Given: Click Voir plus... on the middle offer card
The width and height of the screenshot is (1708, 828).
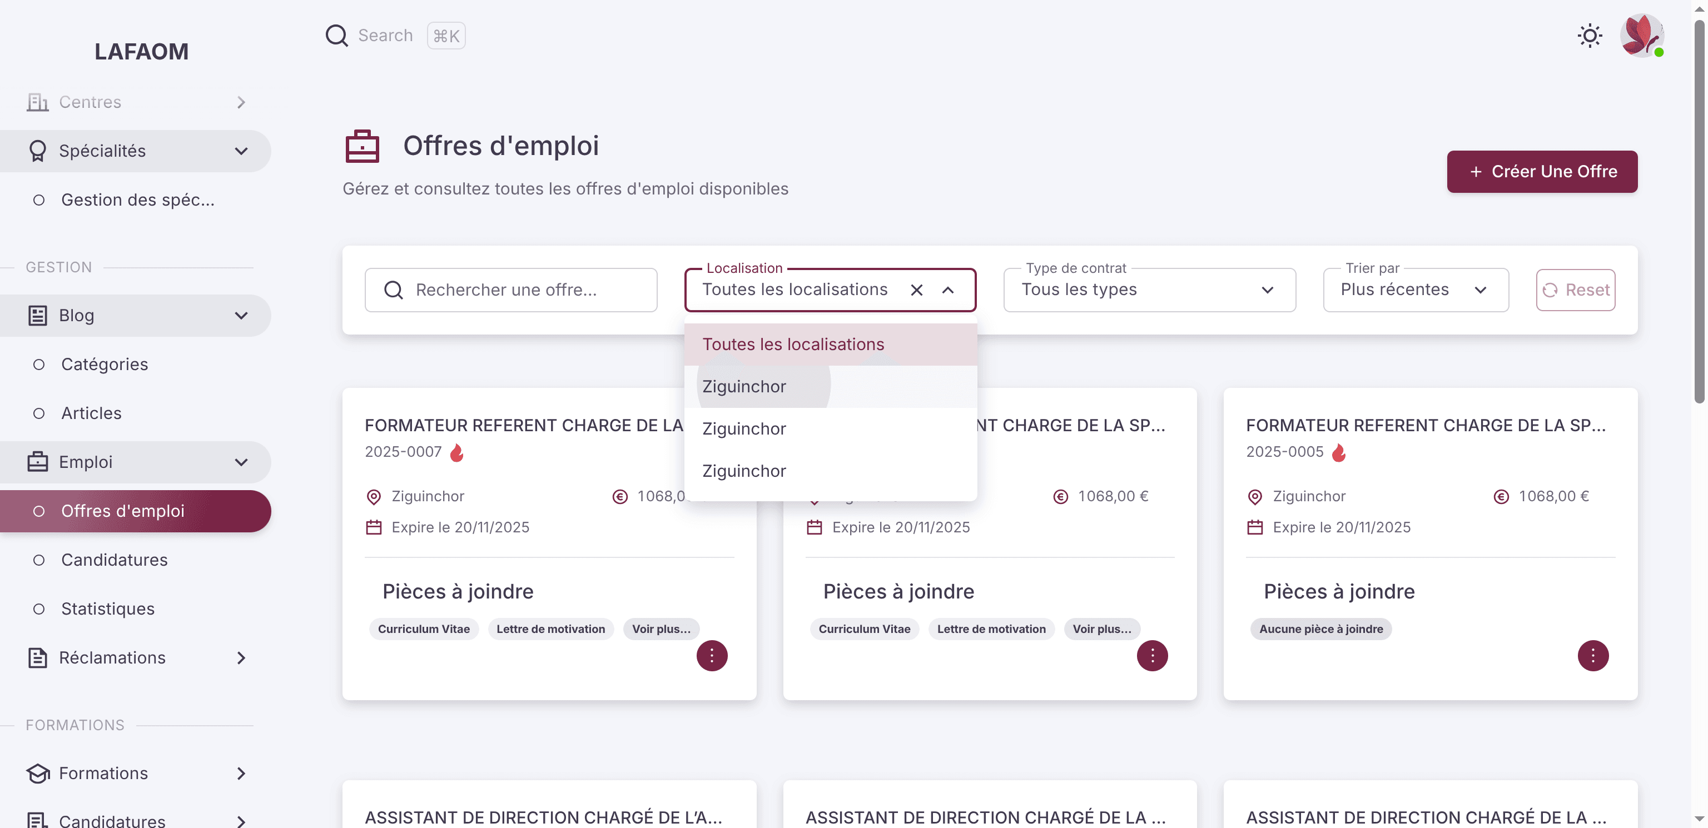Looking at the screenshot, I should (1101, 629).
